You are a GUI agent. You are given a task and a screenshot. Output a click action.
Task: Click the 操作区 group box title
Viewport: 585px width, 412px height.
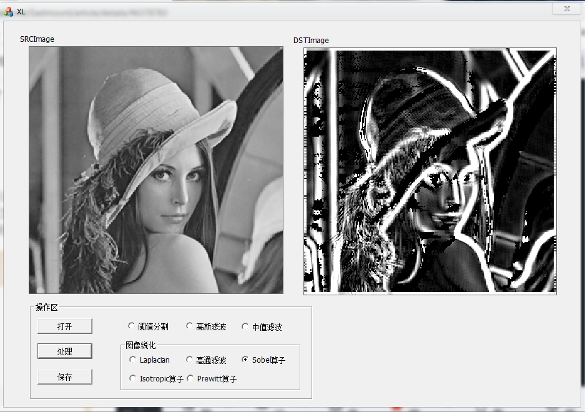[45, 307]
